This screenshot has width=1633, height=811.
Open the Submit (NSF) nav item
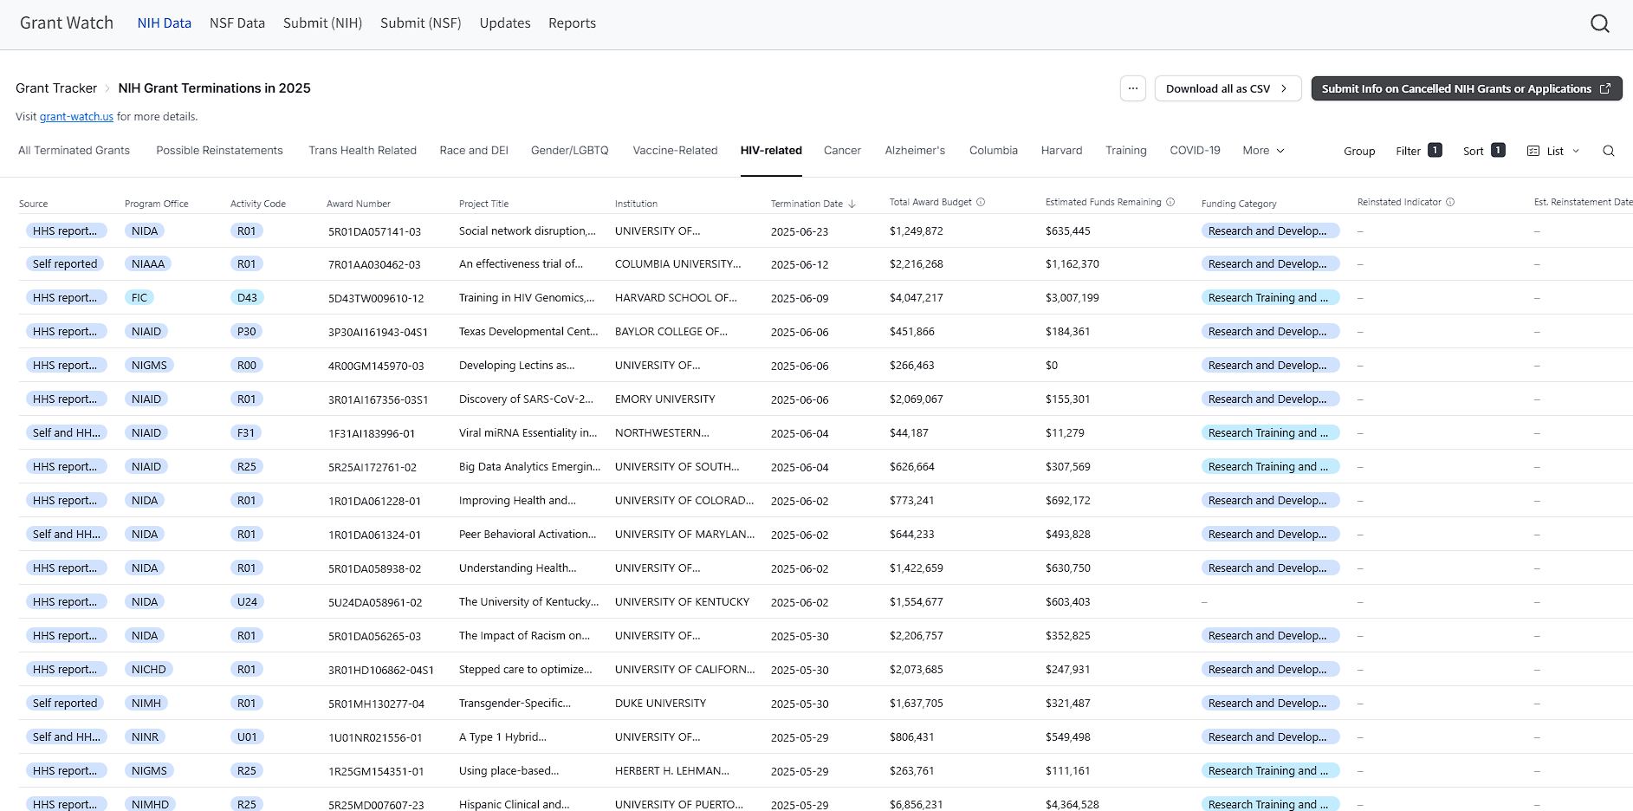click(x=420, y=23)
